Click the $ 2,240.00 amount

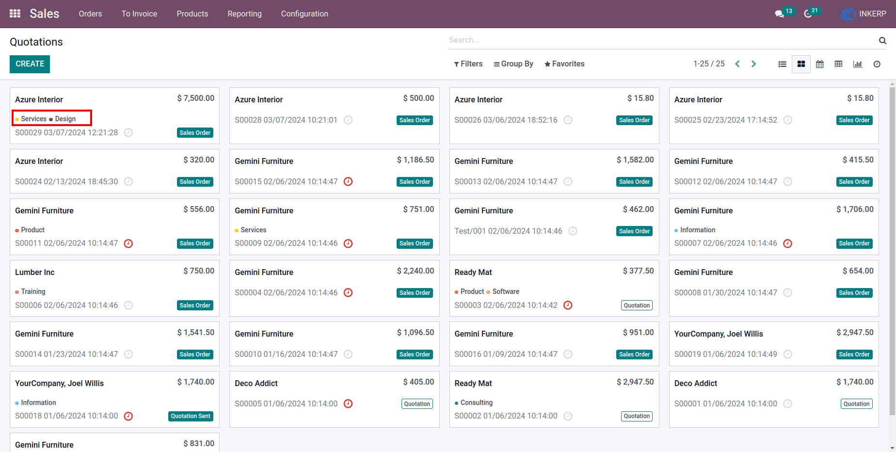tap(416, 271)
